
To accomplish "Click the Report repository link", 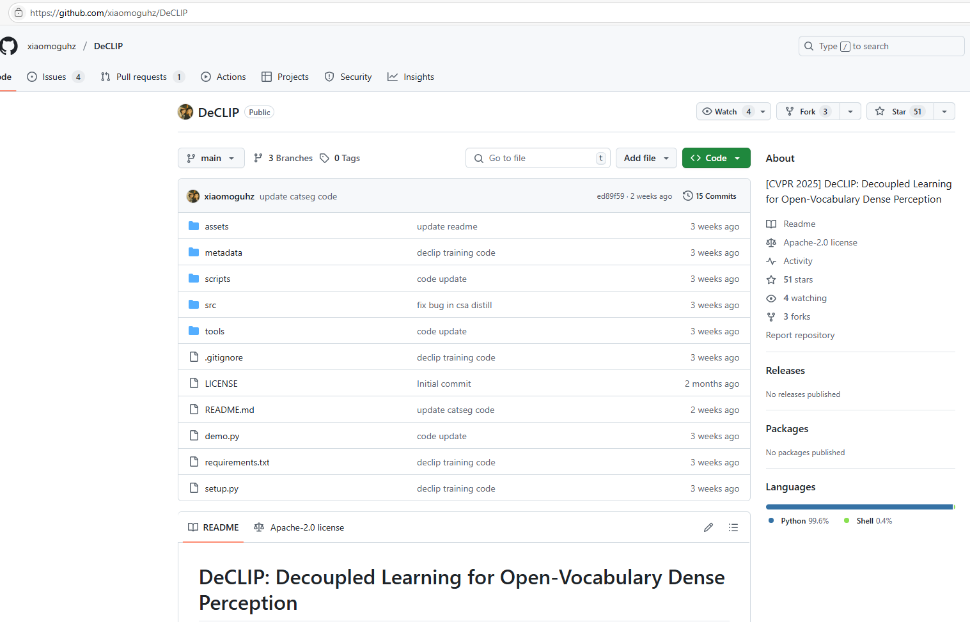I will [x=800, y=335].
